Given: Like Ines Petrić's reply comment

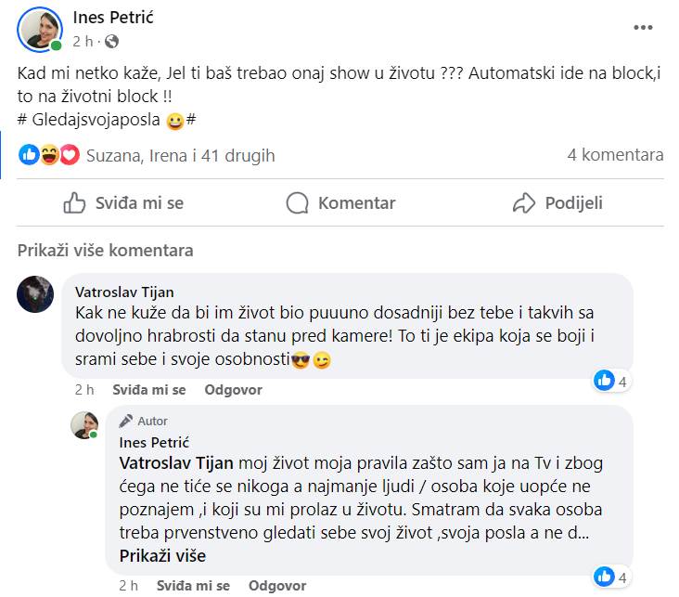Looking at the screenshot, I should [x=193, y=586].
